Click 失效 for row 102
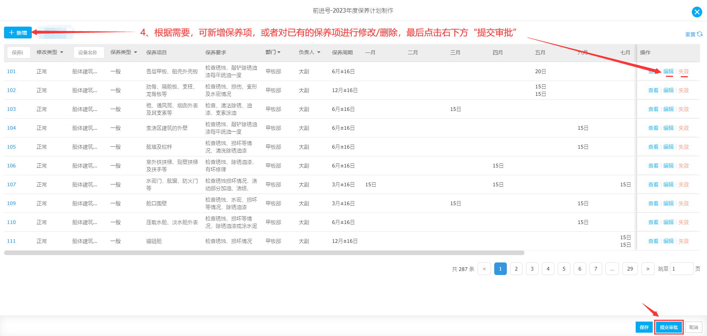This screenshot has width=707, height=336. (x=684, y=90)
